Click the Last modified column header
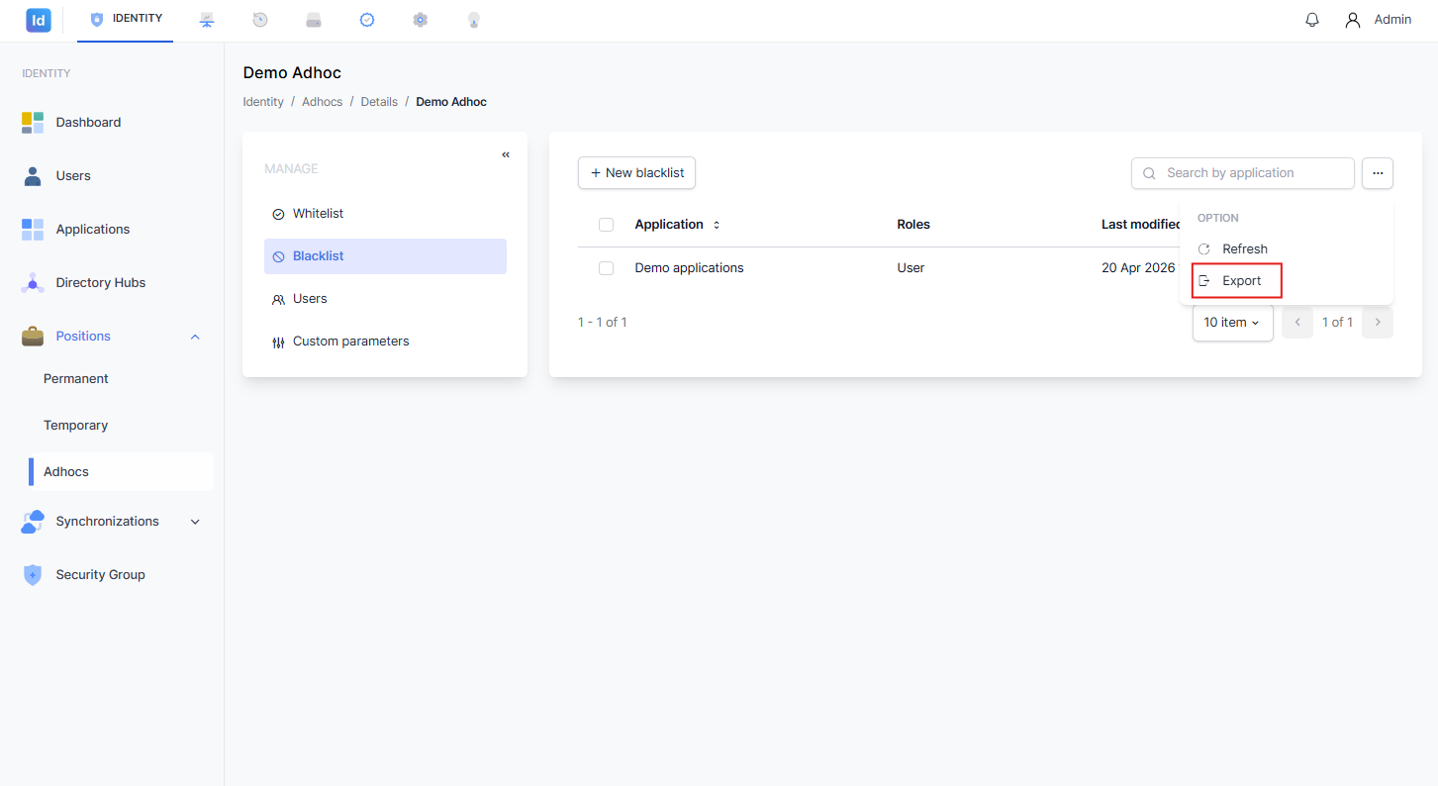The width and height of the screenshot is (1438, 786). (1141, 225)
